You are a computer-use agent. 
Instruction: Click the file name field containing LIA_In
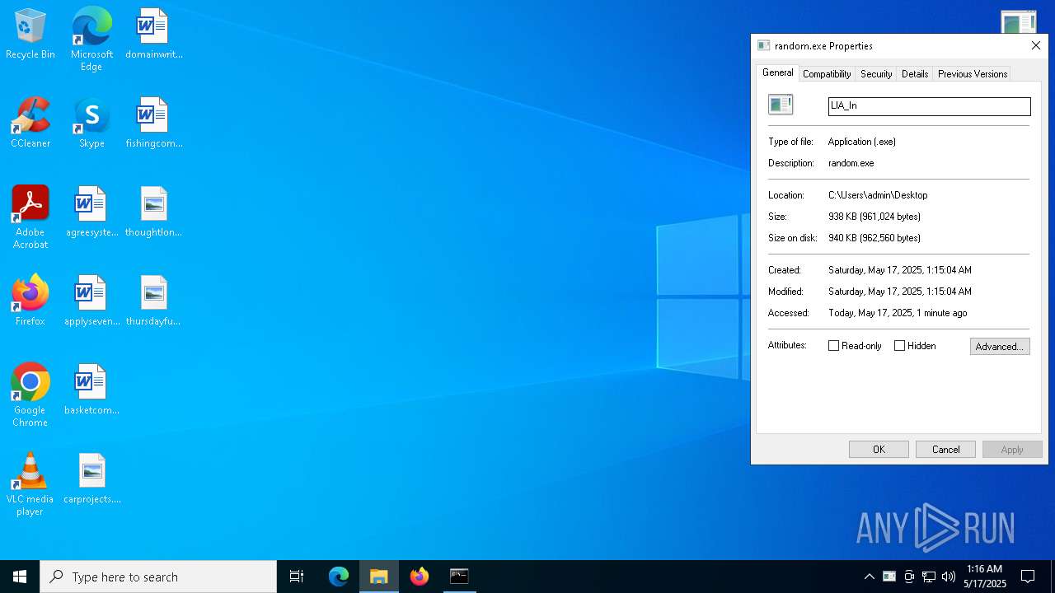click(x=929, y=106)
